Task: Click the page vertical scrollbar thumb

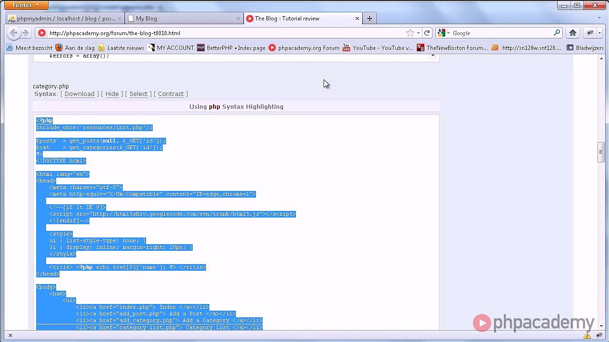Action: pos(601,152)
